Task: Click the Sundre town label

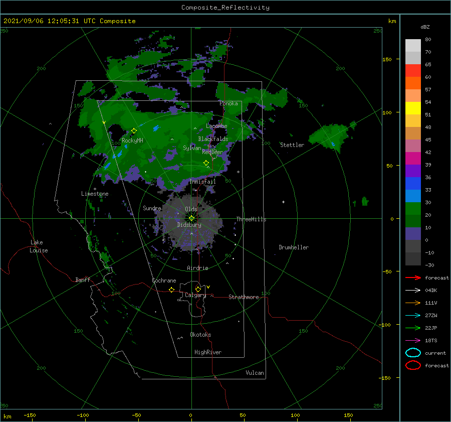Action: coord(152,208)
